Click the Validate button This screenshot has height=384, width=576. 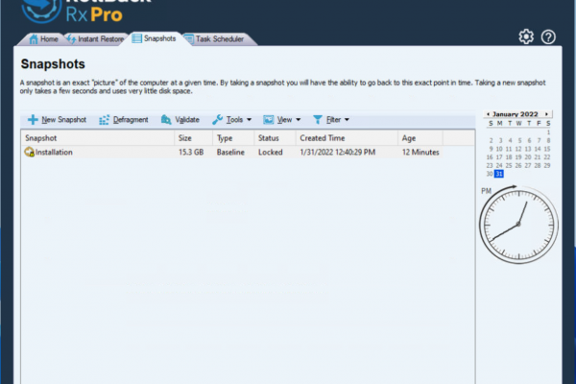[x=180, y=119]
